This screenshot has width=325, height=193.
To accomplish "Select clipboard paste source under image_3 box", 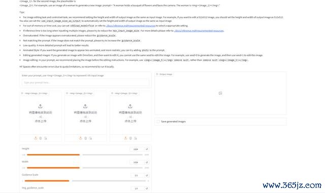I will pos(136,138).
